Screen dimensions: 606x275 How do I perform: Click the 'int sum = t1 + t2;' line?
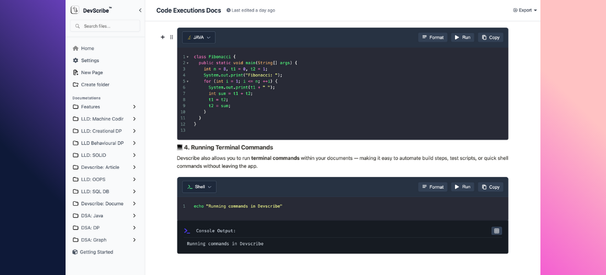click(x=230, y=94)
